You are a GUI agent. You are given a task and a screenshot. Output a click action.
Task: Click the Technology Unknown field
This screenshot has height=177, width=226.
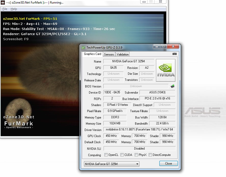point(114,74)
